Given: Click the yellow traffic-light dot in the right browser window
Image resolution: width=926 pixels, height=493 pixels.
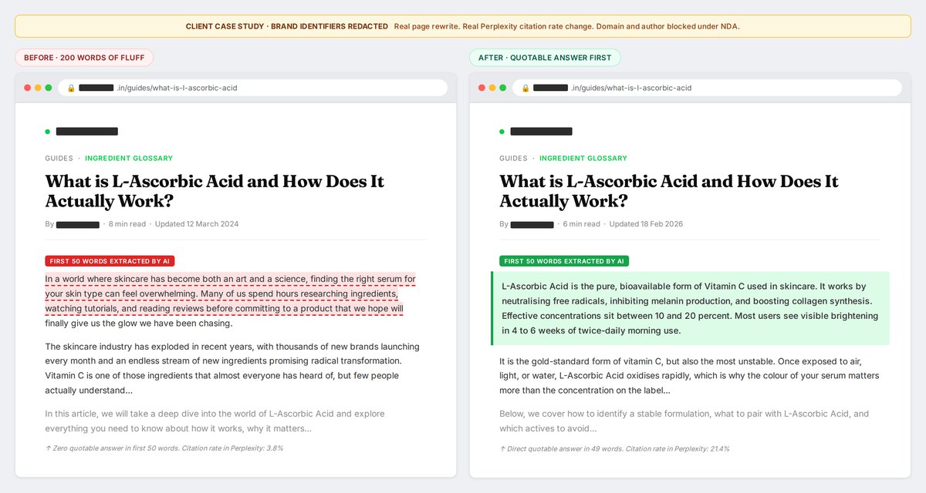Looking at the screenshot, I should tap(492, 88).
